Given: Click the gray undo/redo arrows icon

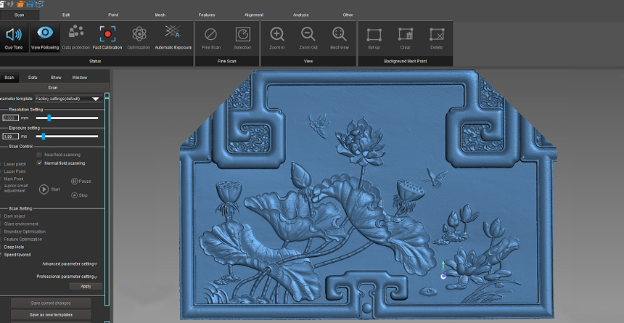Looking at the screenshot, I should [11, 4].
